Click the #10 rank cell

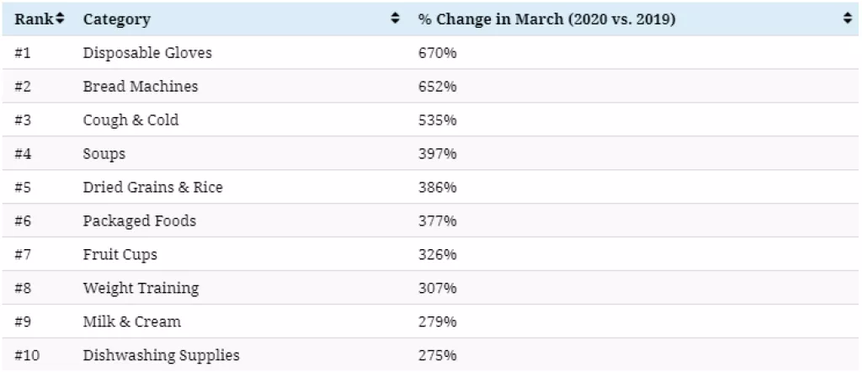click(27, 355)
